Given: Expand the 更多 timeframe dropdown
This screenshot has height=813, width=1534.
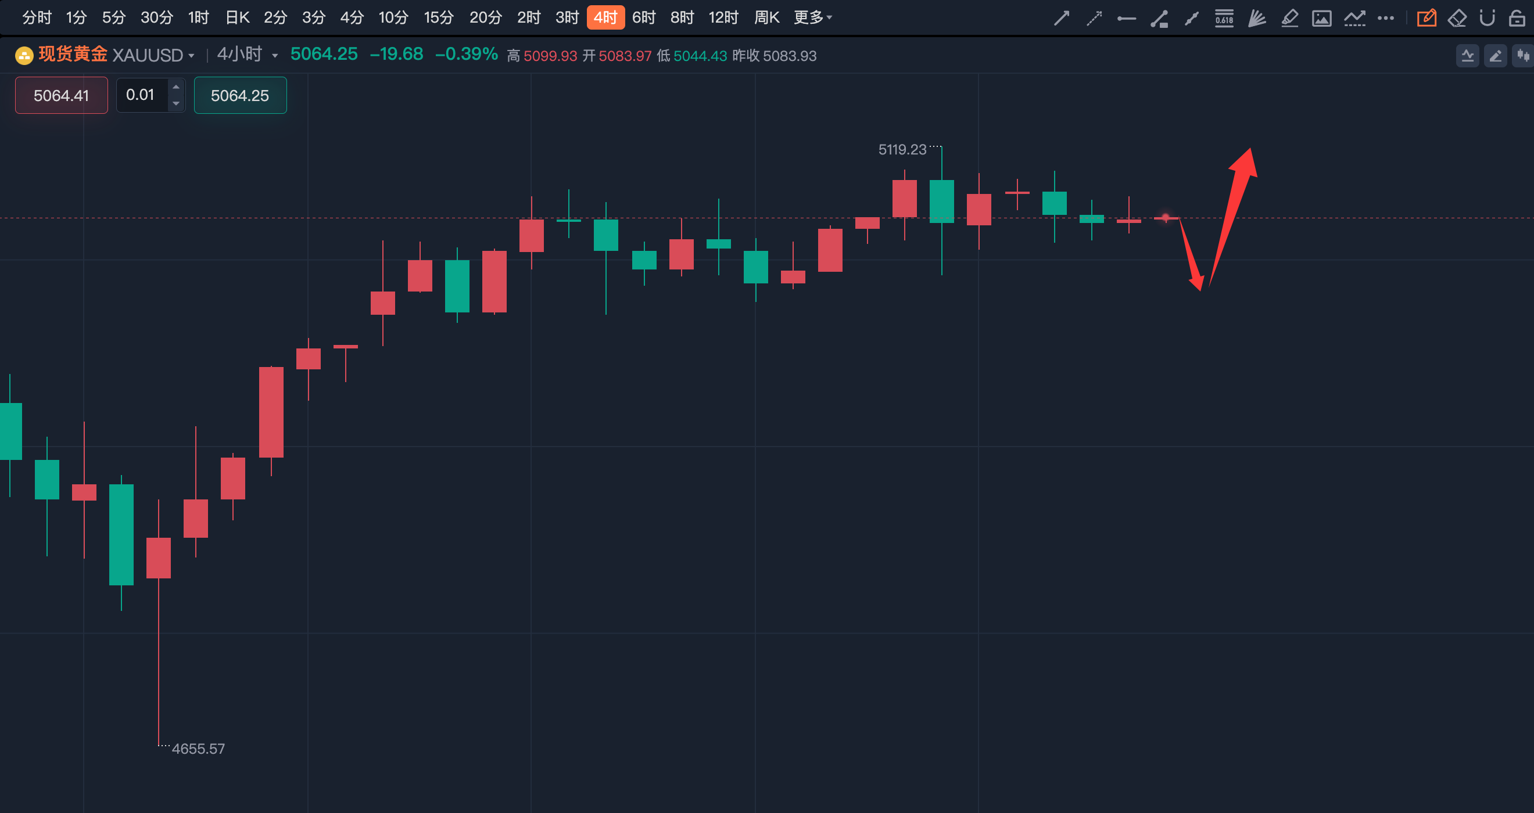Looking at the screenshot, I should 812,18.
